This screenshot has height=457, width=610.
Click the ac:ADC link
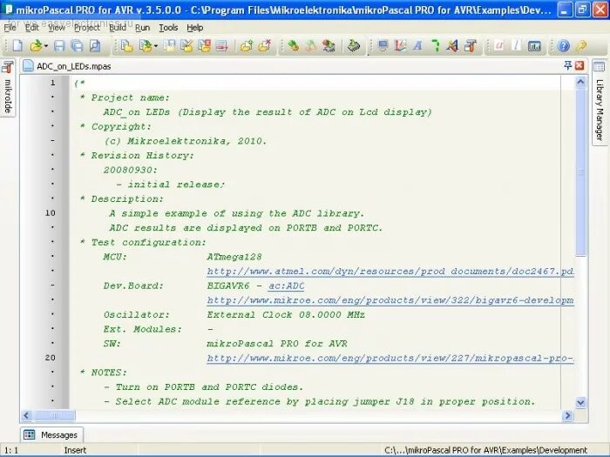[286, 286]
